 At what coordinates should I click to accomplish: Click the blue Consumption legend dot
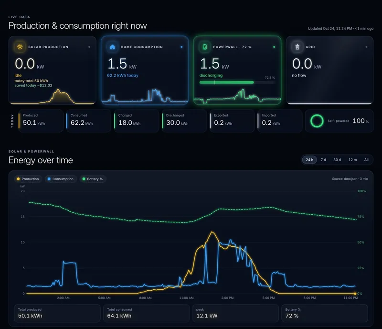click(49, 179)
